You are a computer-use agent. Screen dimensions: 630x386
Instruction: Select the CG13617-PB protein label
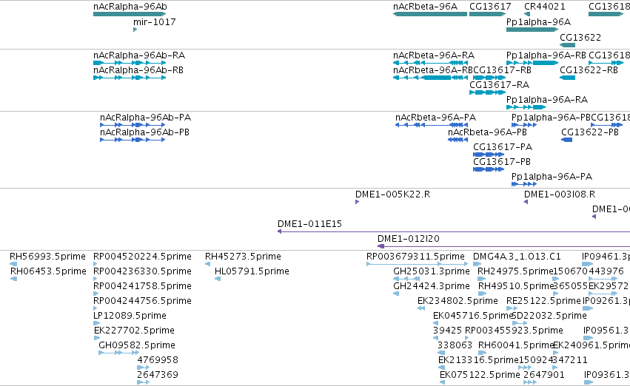[502, 162]
